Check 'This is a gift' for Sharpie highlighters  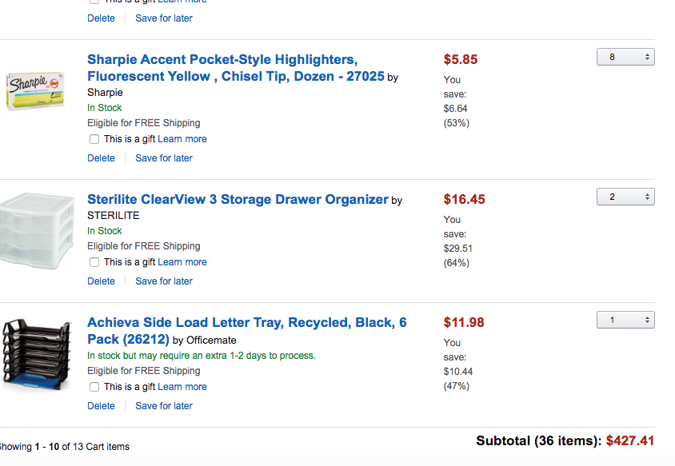pos(94,139)
